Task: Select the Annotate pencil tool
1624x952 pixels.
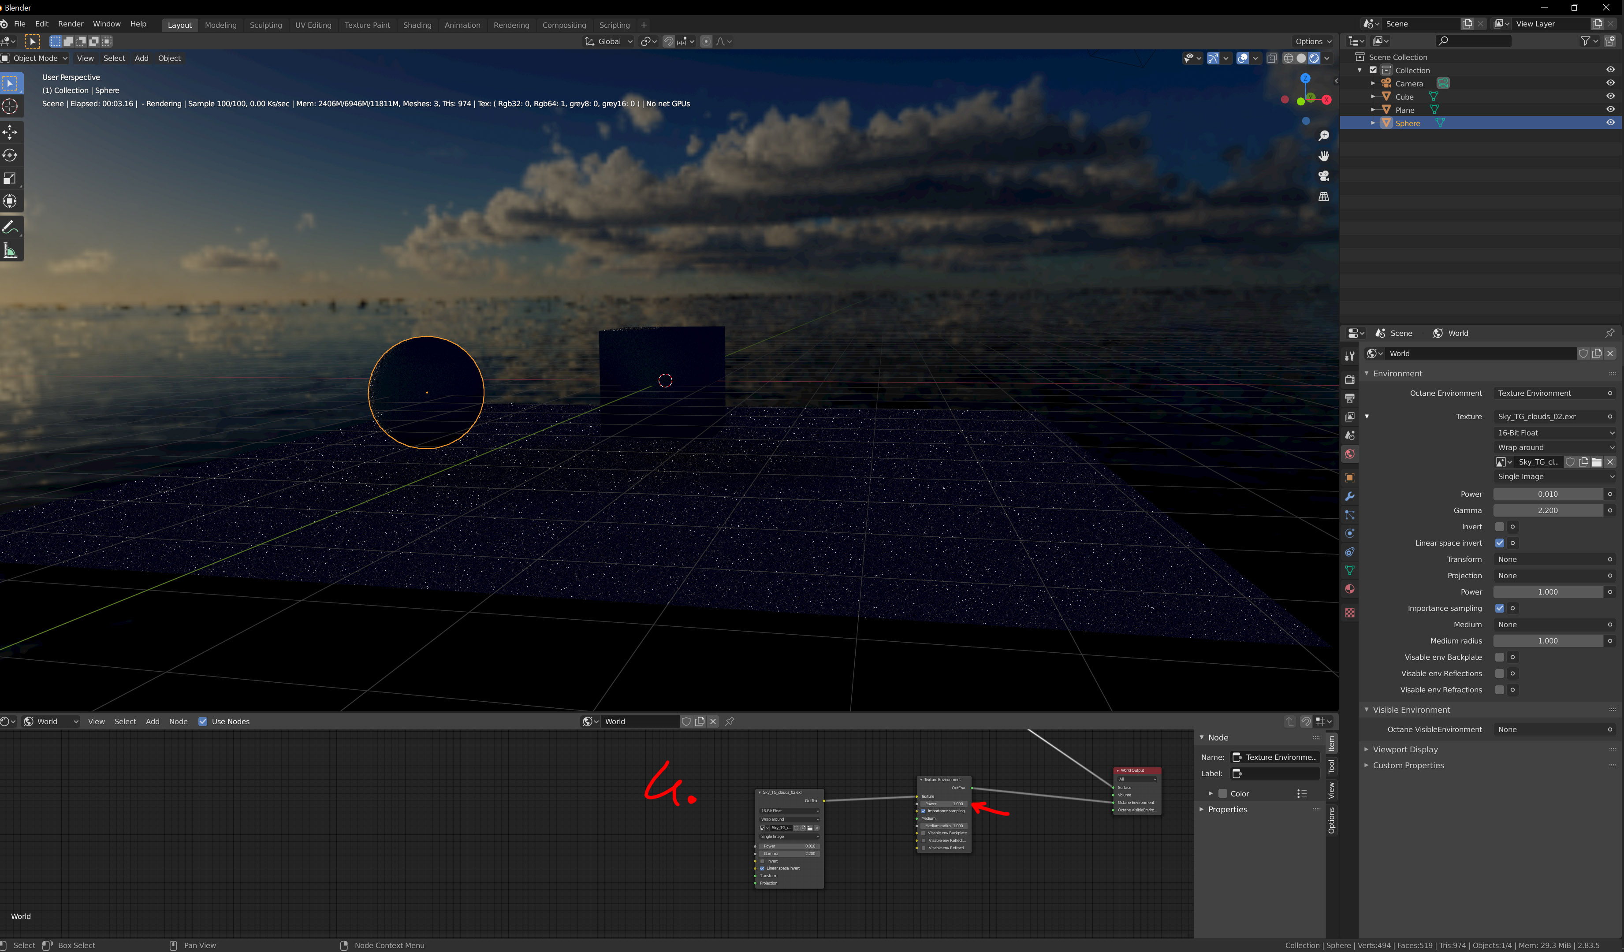Action: coord(10,227)
